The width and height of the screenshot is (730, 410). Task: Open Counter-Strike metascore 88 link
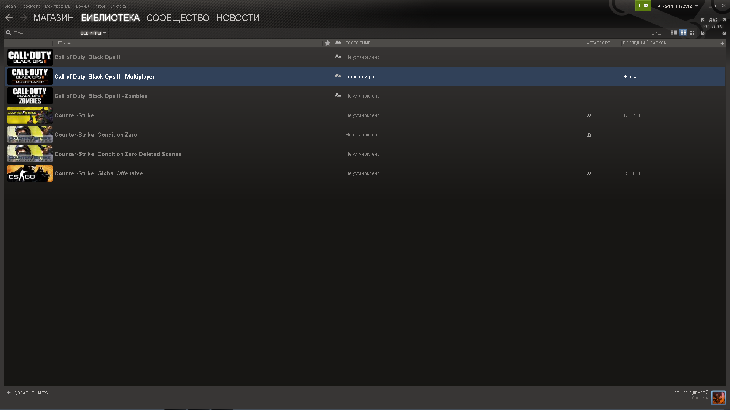pyautogui.click(x=589, y=115)
